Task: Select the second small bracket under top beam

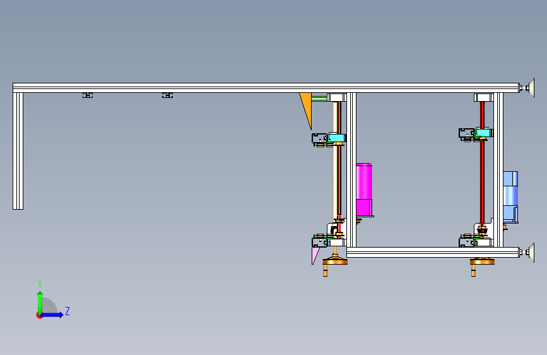Action: (x=167, y=95)
